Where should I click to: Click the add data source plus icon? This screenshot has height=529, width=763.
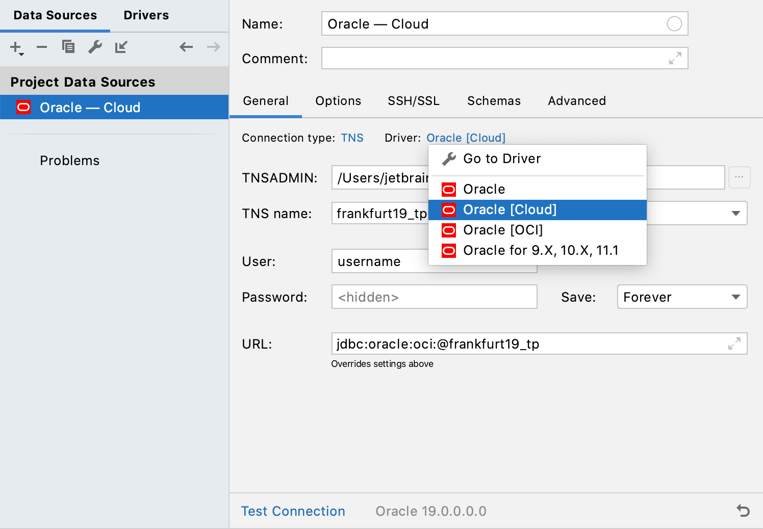[16, 47]
